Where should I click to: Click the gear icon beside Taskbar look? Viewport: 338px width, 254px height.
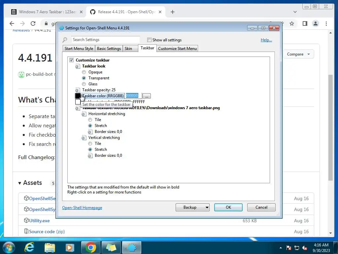pyautogui.click(x=77, y=66)
